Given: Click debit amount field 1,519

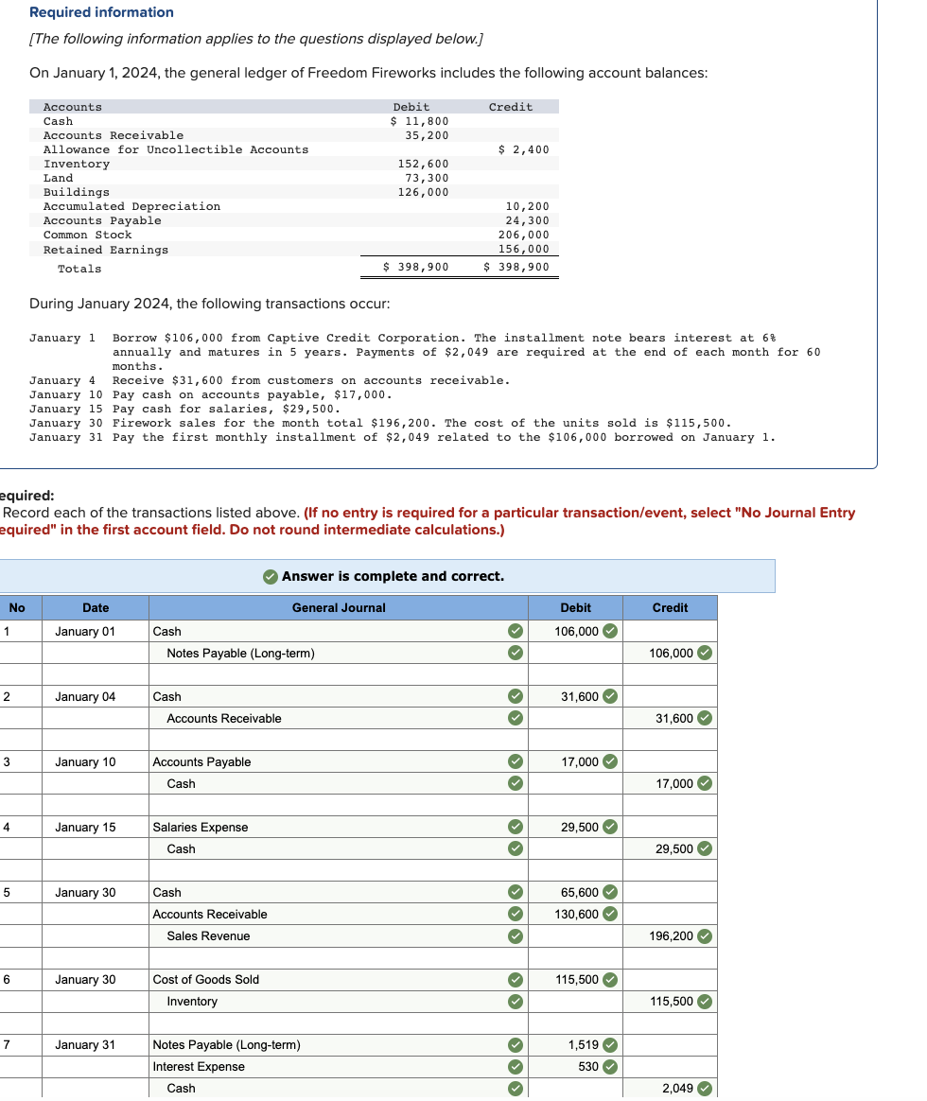Looking at the screenshot, I should pos(575,1045).
